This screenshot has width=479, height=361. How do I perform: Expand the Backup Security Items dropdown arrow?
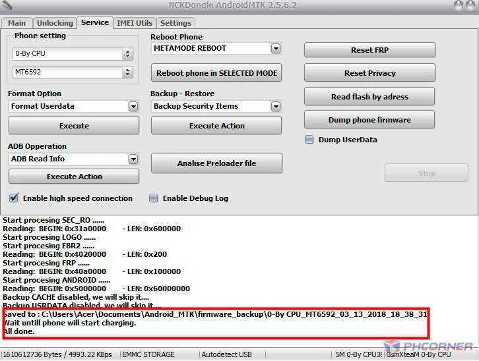tap(276, 107)
